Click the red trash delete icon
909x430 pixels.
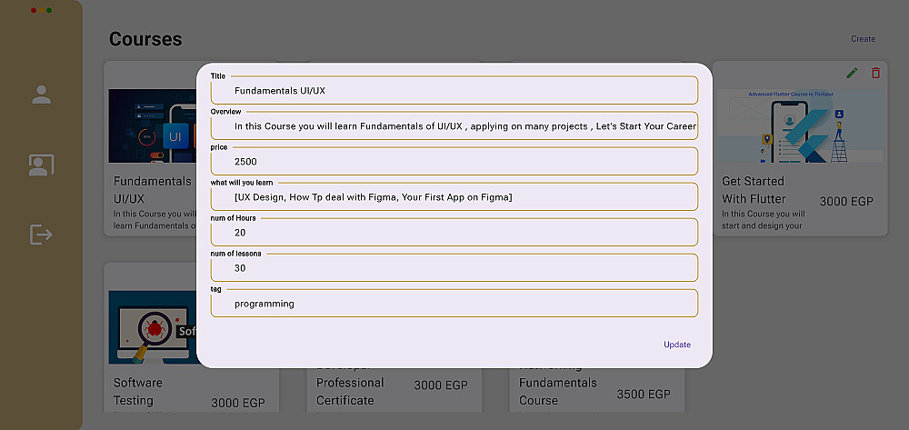point(875,73)
